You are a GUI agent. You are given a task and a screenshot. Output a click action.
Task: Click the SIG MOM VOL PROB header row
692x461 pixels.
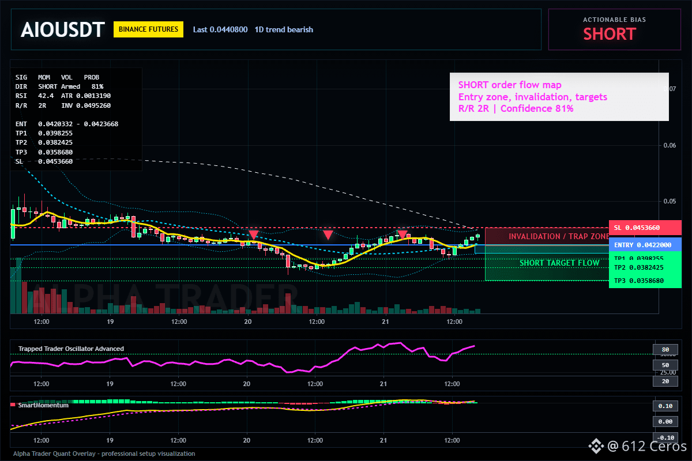coord(57,77)
